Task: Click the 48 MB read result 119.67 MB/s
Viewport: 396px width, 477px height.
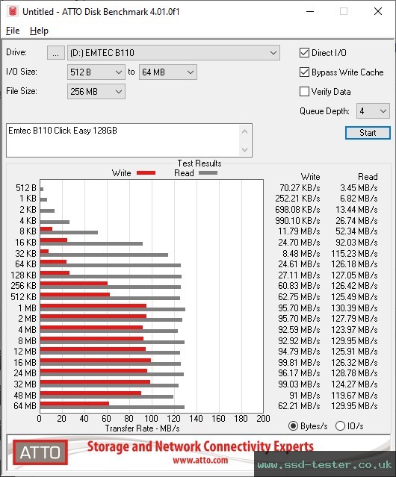Action: pos(354,395)
